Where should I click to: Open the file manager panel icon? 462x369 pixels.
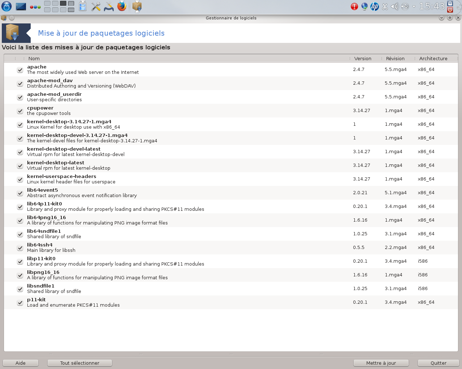click(x=83, y=6)
